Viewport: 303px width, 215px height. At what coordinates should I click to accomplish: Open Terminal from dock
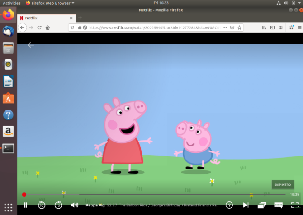click(8, 148)
